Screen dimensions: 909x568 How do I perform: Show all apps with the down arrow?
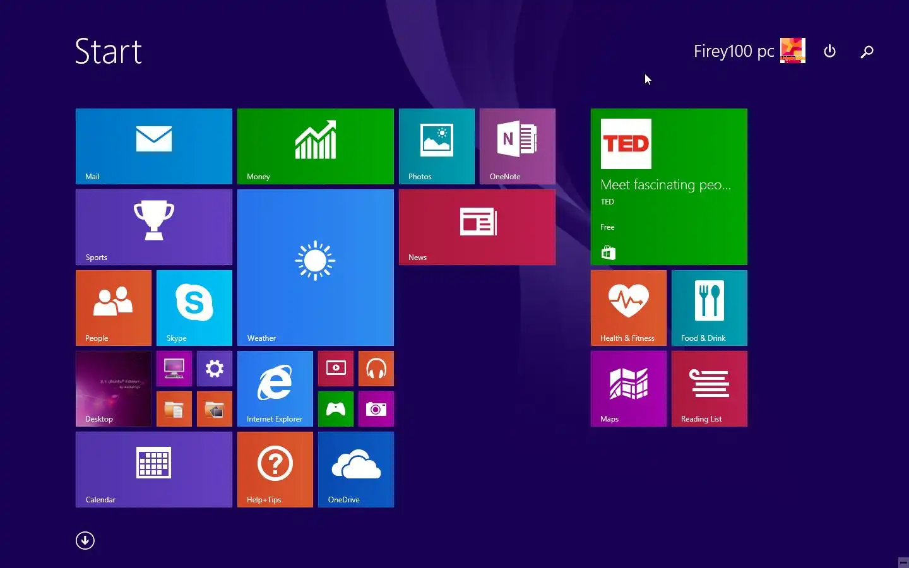[85, 541]
